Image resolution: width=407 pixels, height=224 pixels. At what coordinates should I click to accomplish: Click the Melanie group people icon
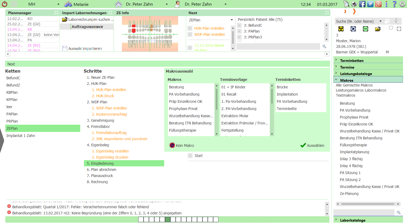(68, 4)
